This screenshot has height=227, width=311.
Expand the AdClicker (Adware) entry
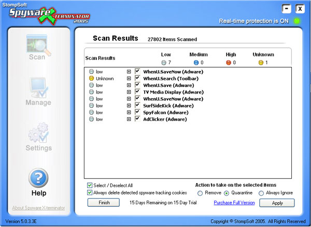point(129,119)
